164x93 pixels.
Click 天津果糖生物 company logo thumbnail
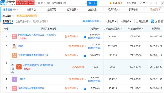point(14,36)
